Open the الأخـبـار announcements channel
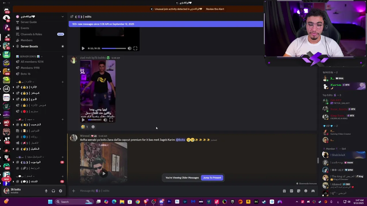The image size is (367, 206). 40,143
